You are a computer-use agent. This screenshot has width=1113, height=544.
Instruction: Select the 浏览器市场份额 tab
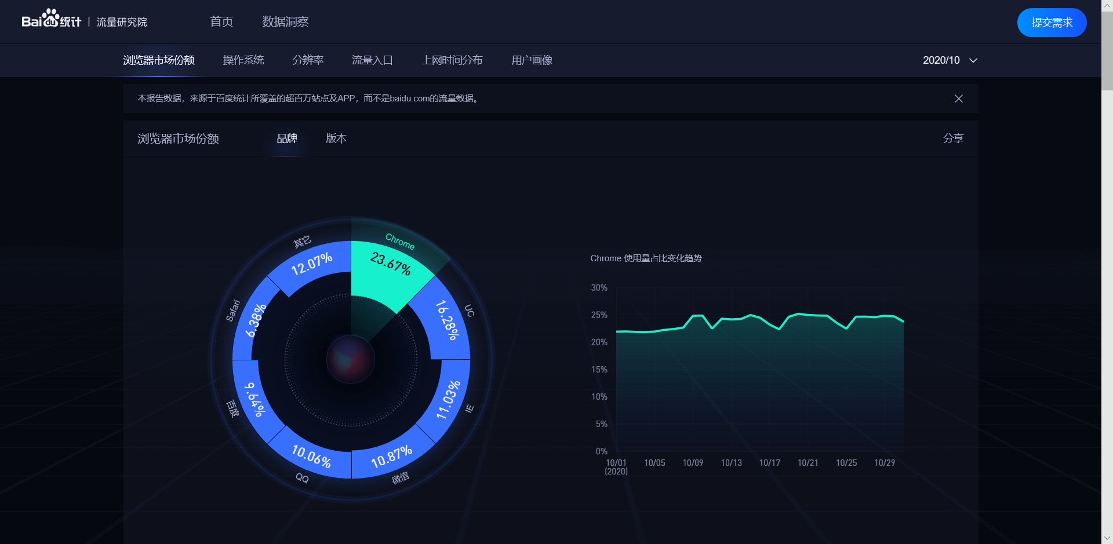159,60
